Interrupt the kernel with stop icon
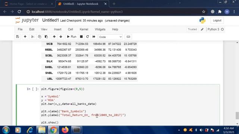 (81, 37)
